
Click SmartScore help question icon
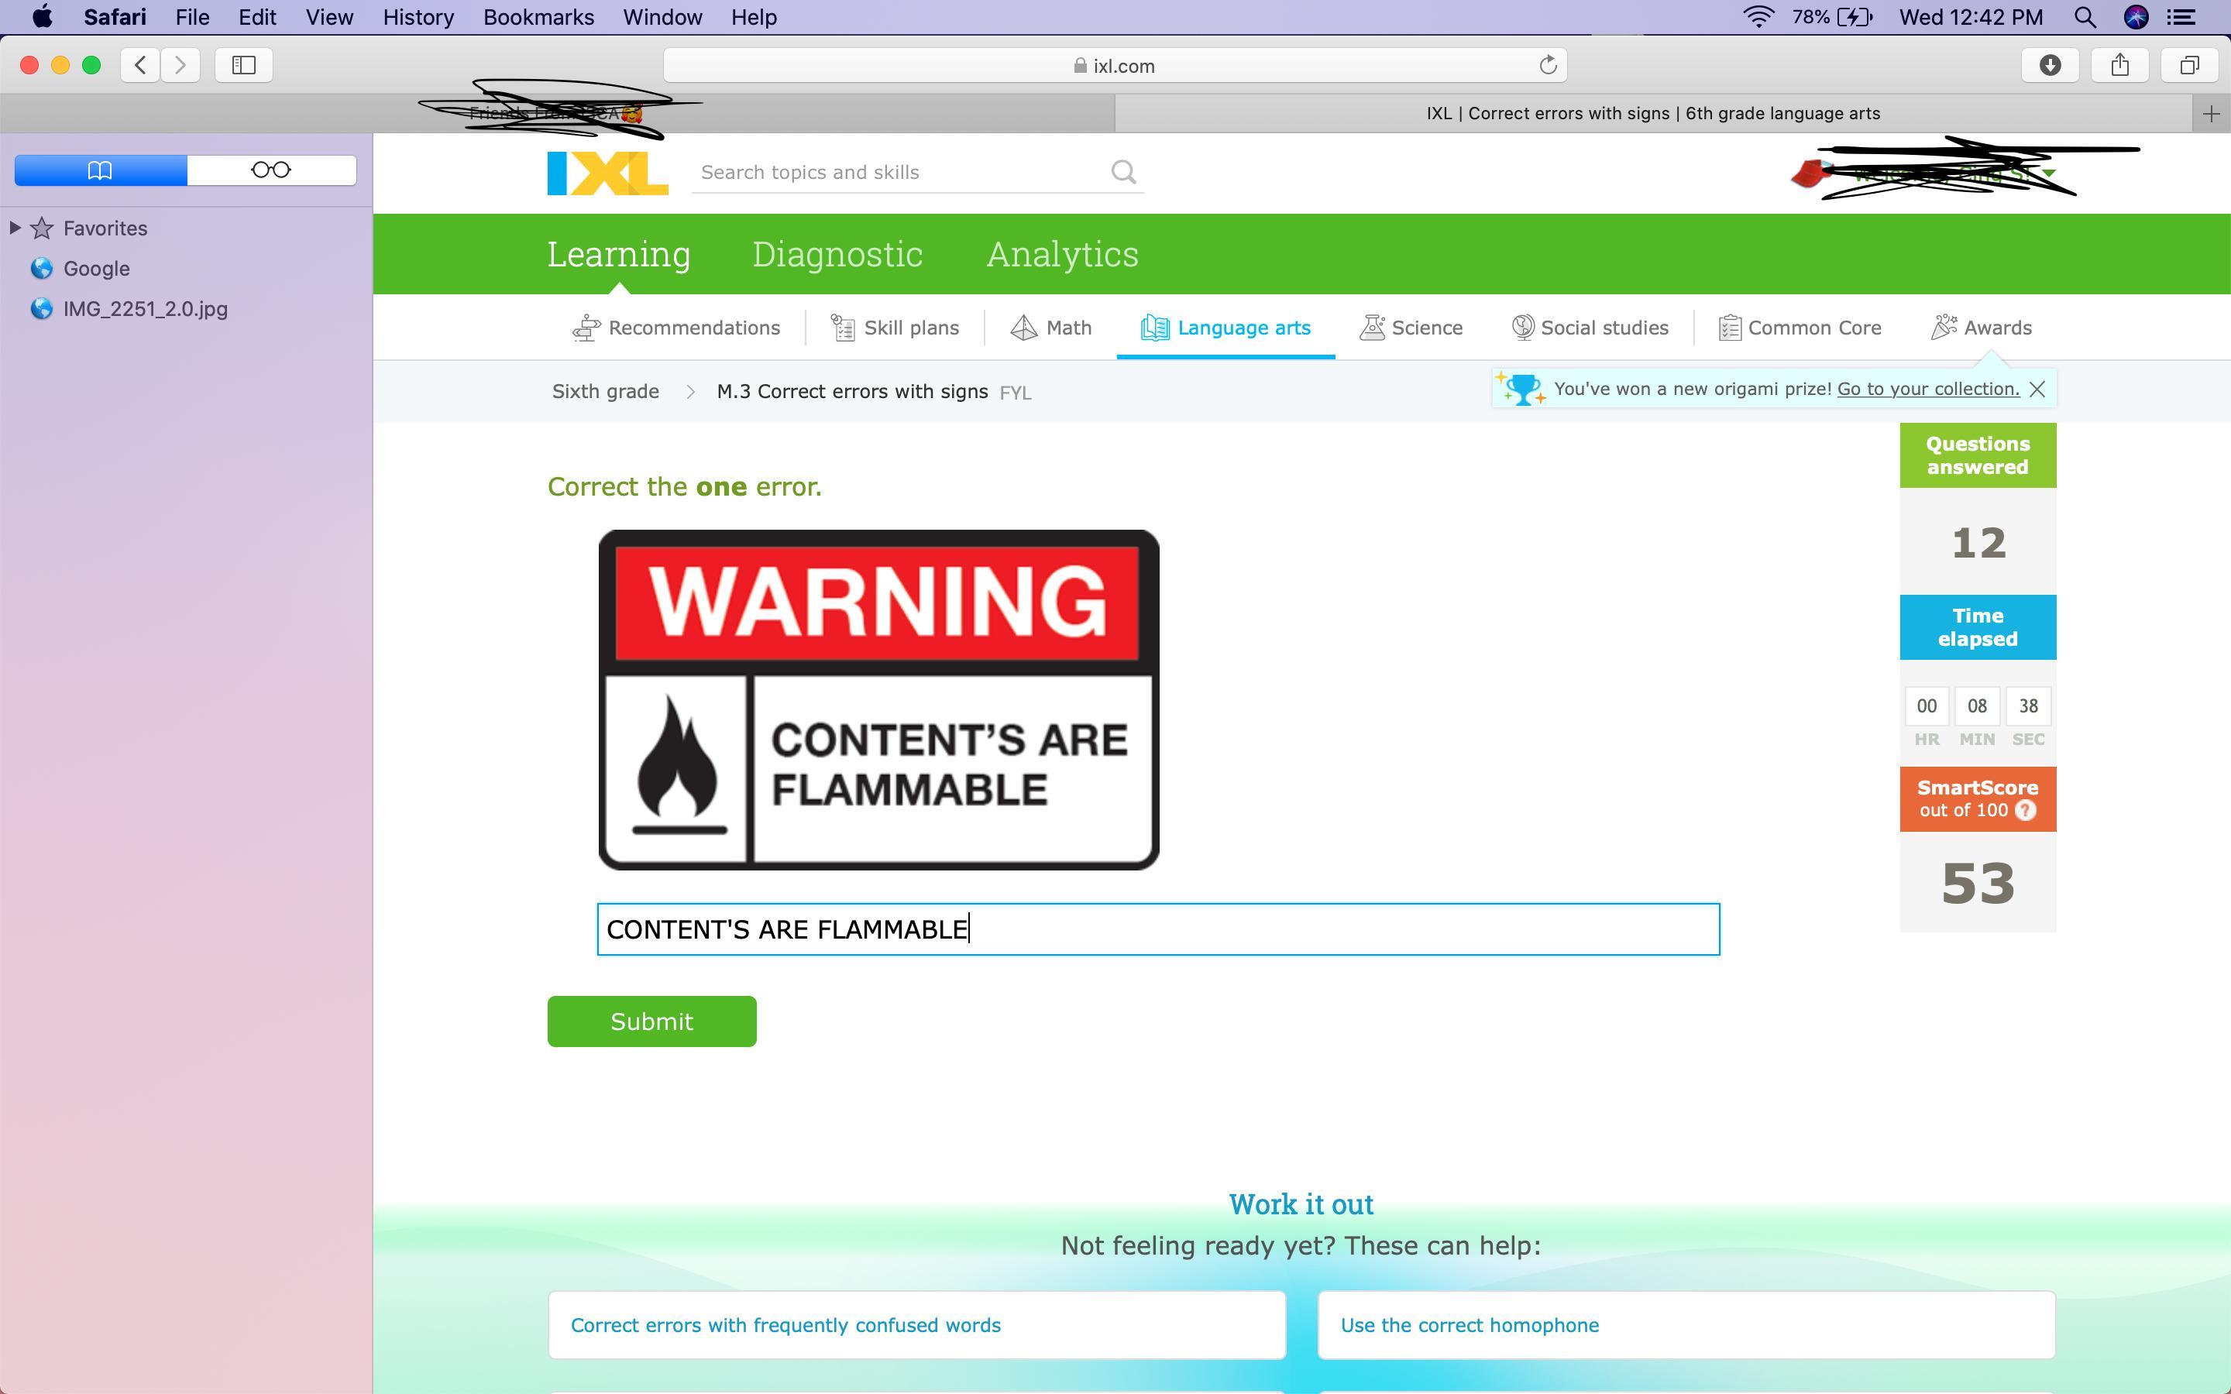[x=2026, y=810]
